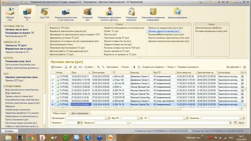
Task: Open selection list for Вид ПП field
Action: (x=138, y=118)
